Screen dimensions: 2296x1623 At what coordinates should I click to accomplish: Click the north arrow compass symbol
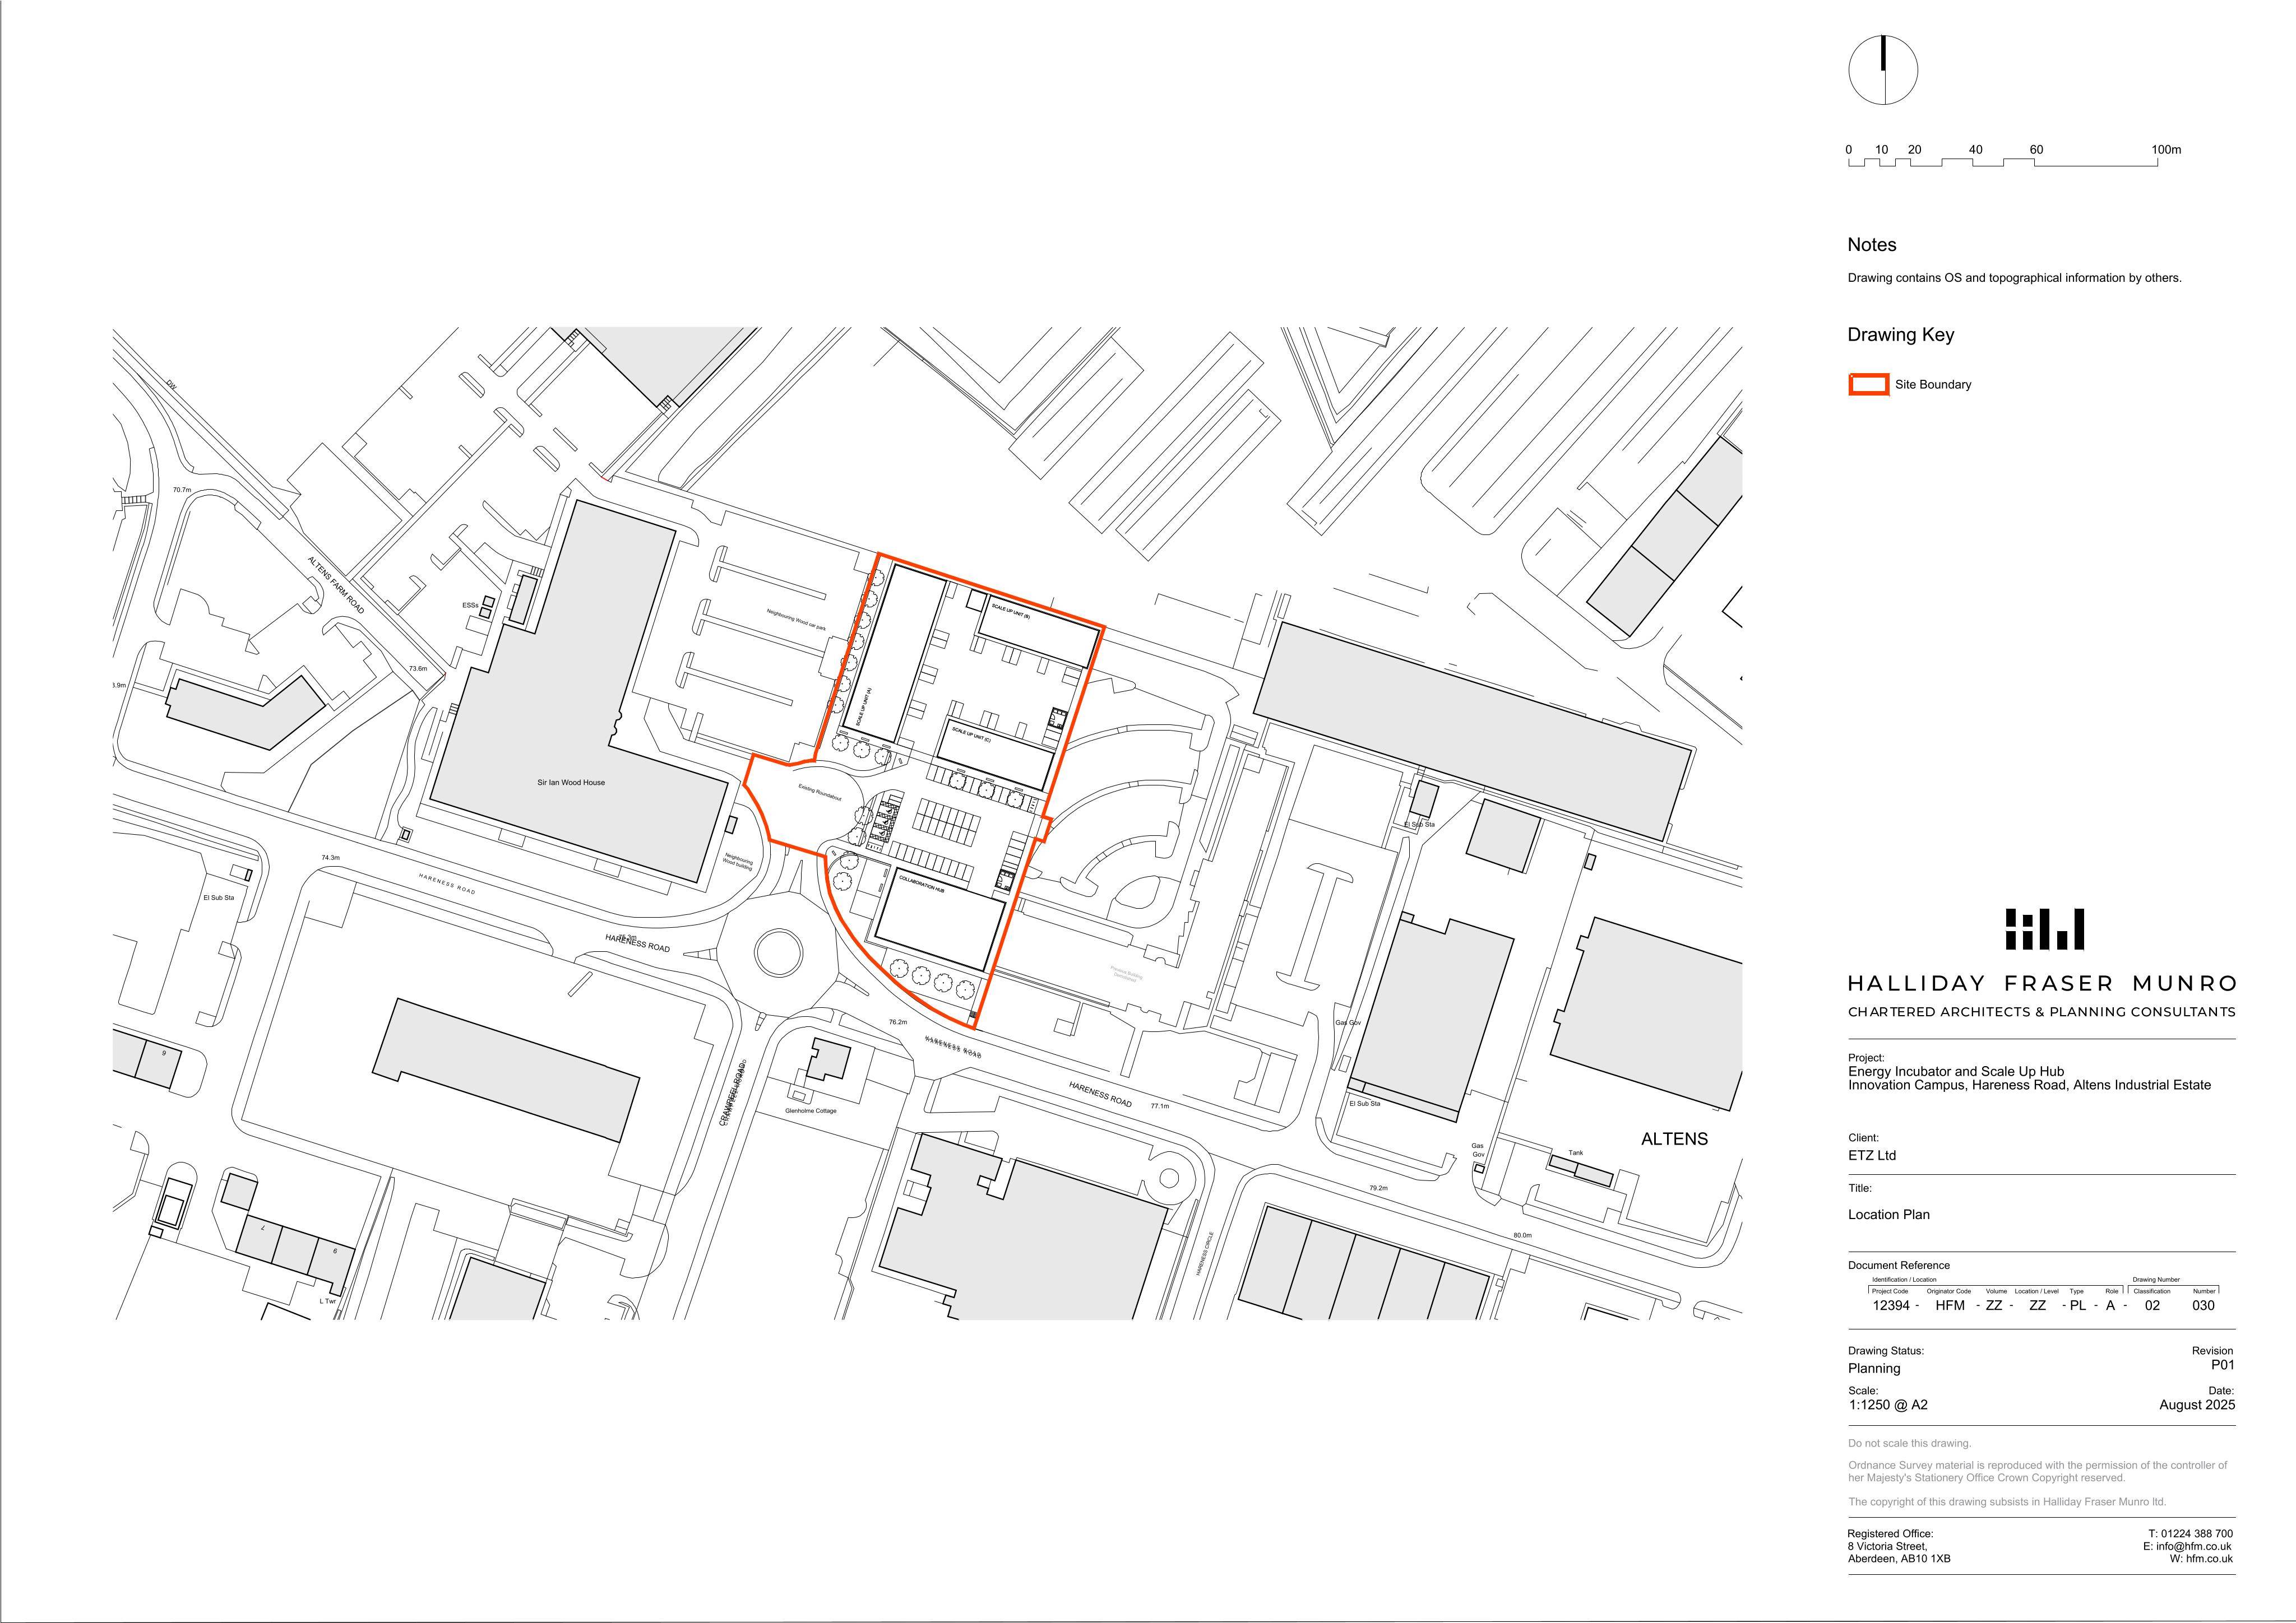point(1883,70)
